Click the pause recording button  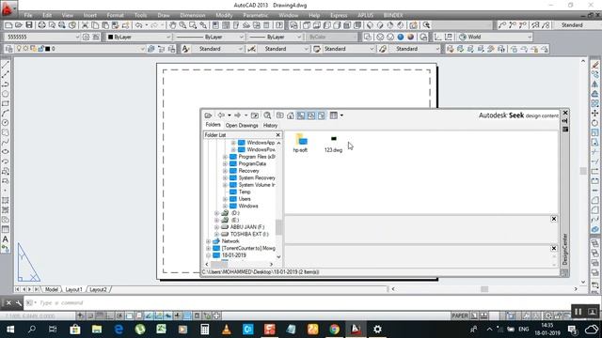(578, 312)
